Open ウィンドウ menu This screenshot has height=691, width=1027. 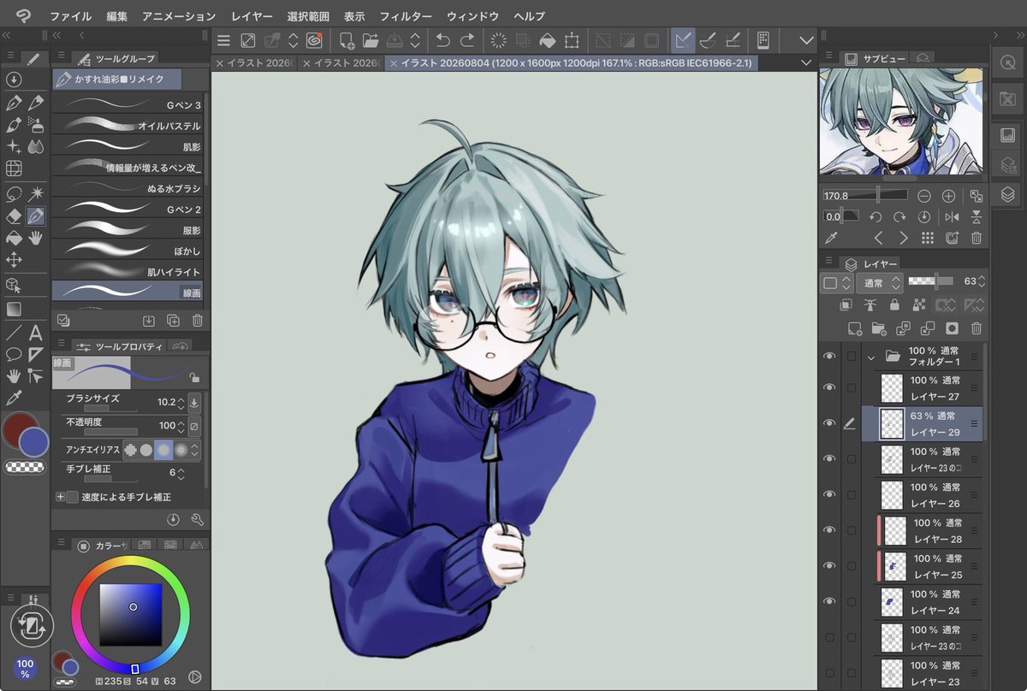pyautogui.click(x=472, y=16)
